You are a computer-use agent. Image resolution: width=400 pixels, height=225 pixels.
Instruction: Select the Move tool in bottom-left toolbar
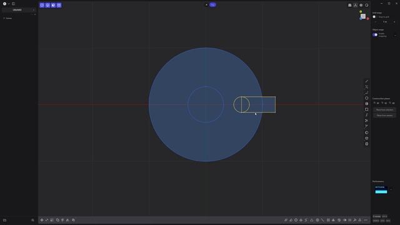click(x=42, y=220)
